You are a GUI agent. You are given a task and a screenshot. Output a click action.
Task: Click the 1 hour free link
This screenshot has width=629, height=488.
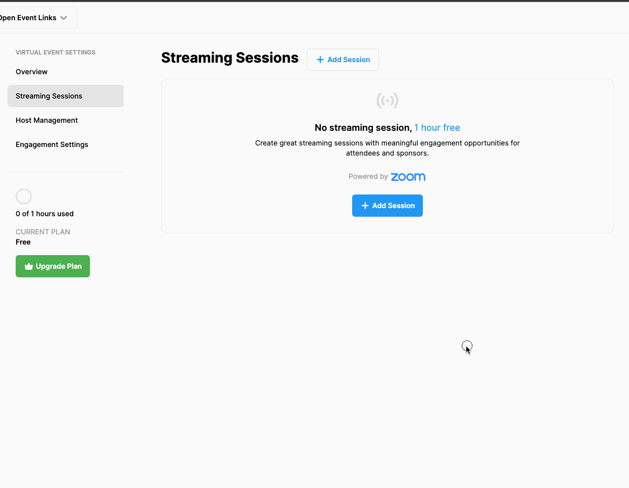point(437,128)
